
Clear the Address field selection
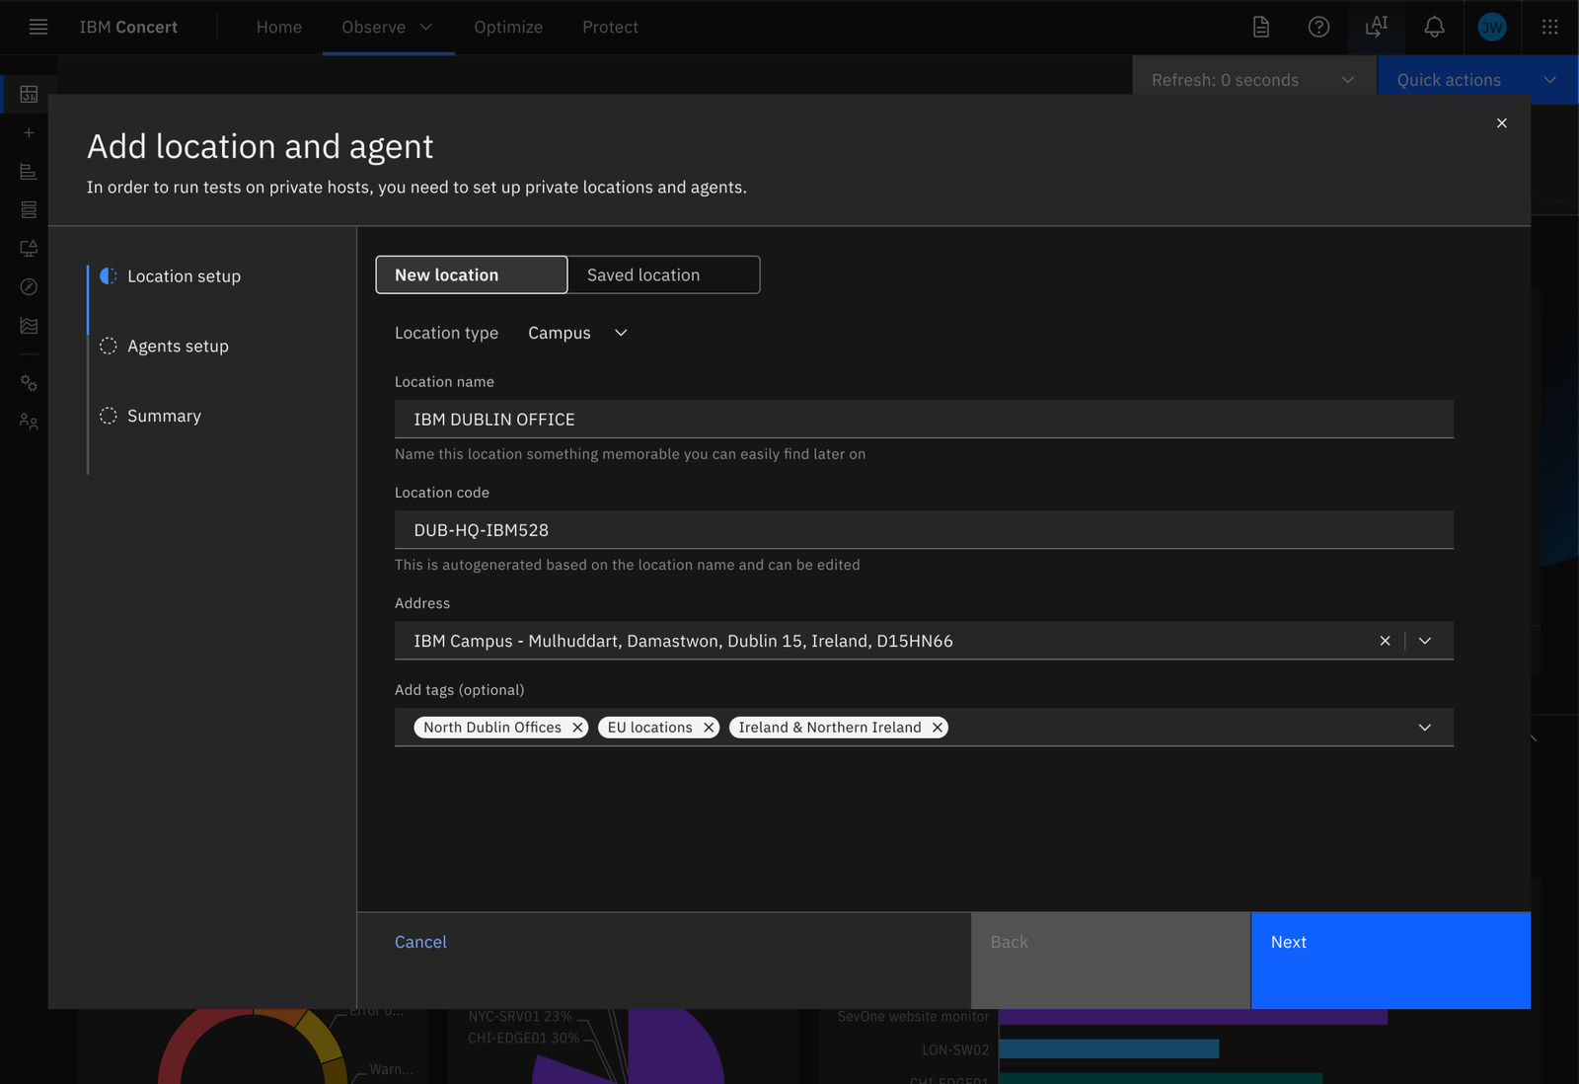(1386, 641)
